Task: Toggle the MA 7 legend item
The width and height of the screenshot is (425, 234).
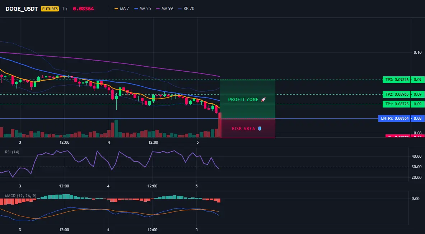Action: 122,9
